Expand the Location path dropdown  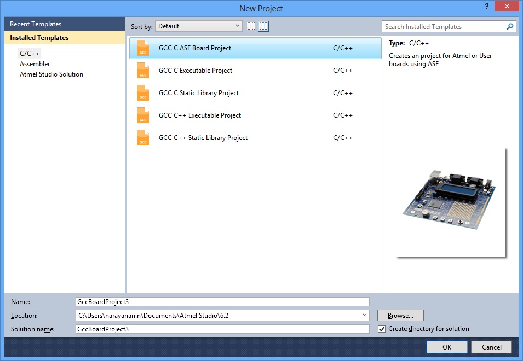pyautogui.click(x=364, y=315)
